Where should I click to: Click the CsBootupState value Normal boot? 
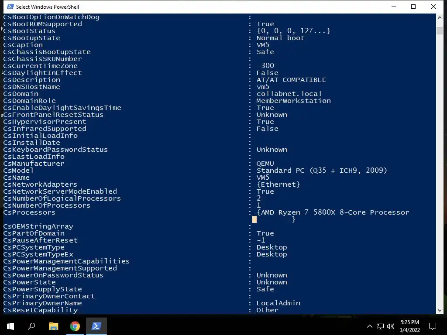coord(281,38)
